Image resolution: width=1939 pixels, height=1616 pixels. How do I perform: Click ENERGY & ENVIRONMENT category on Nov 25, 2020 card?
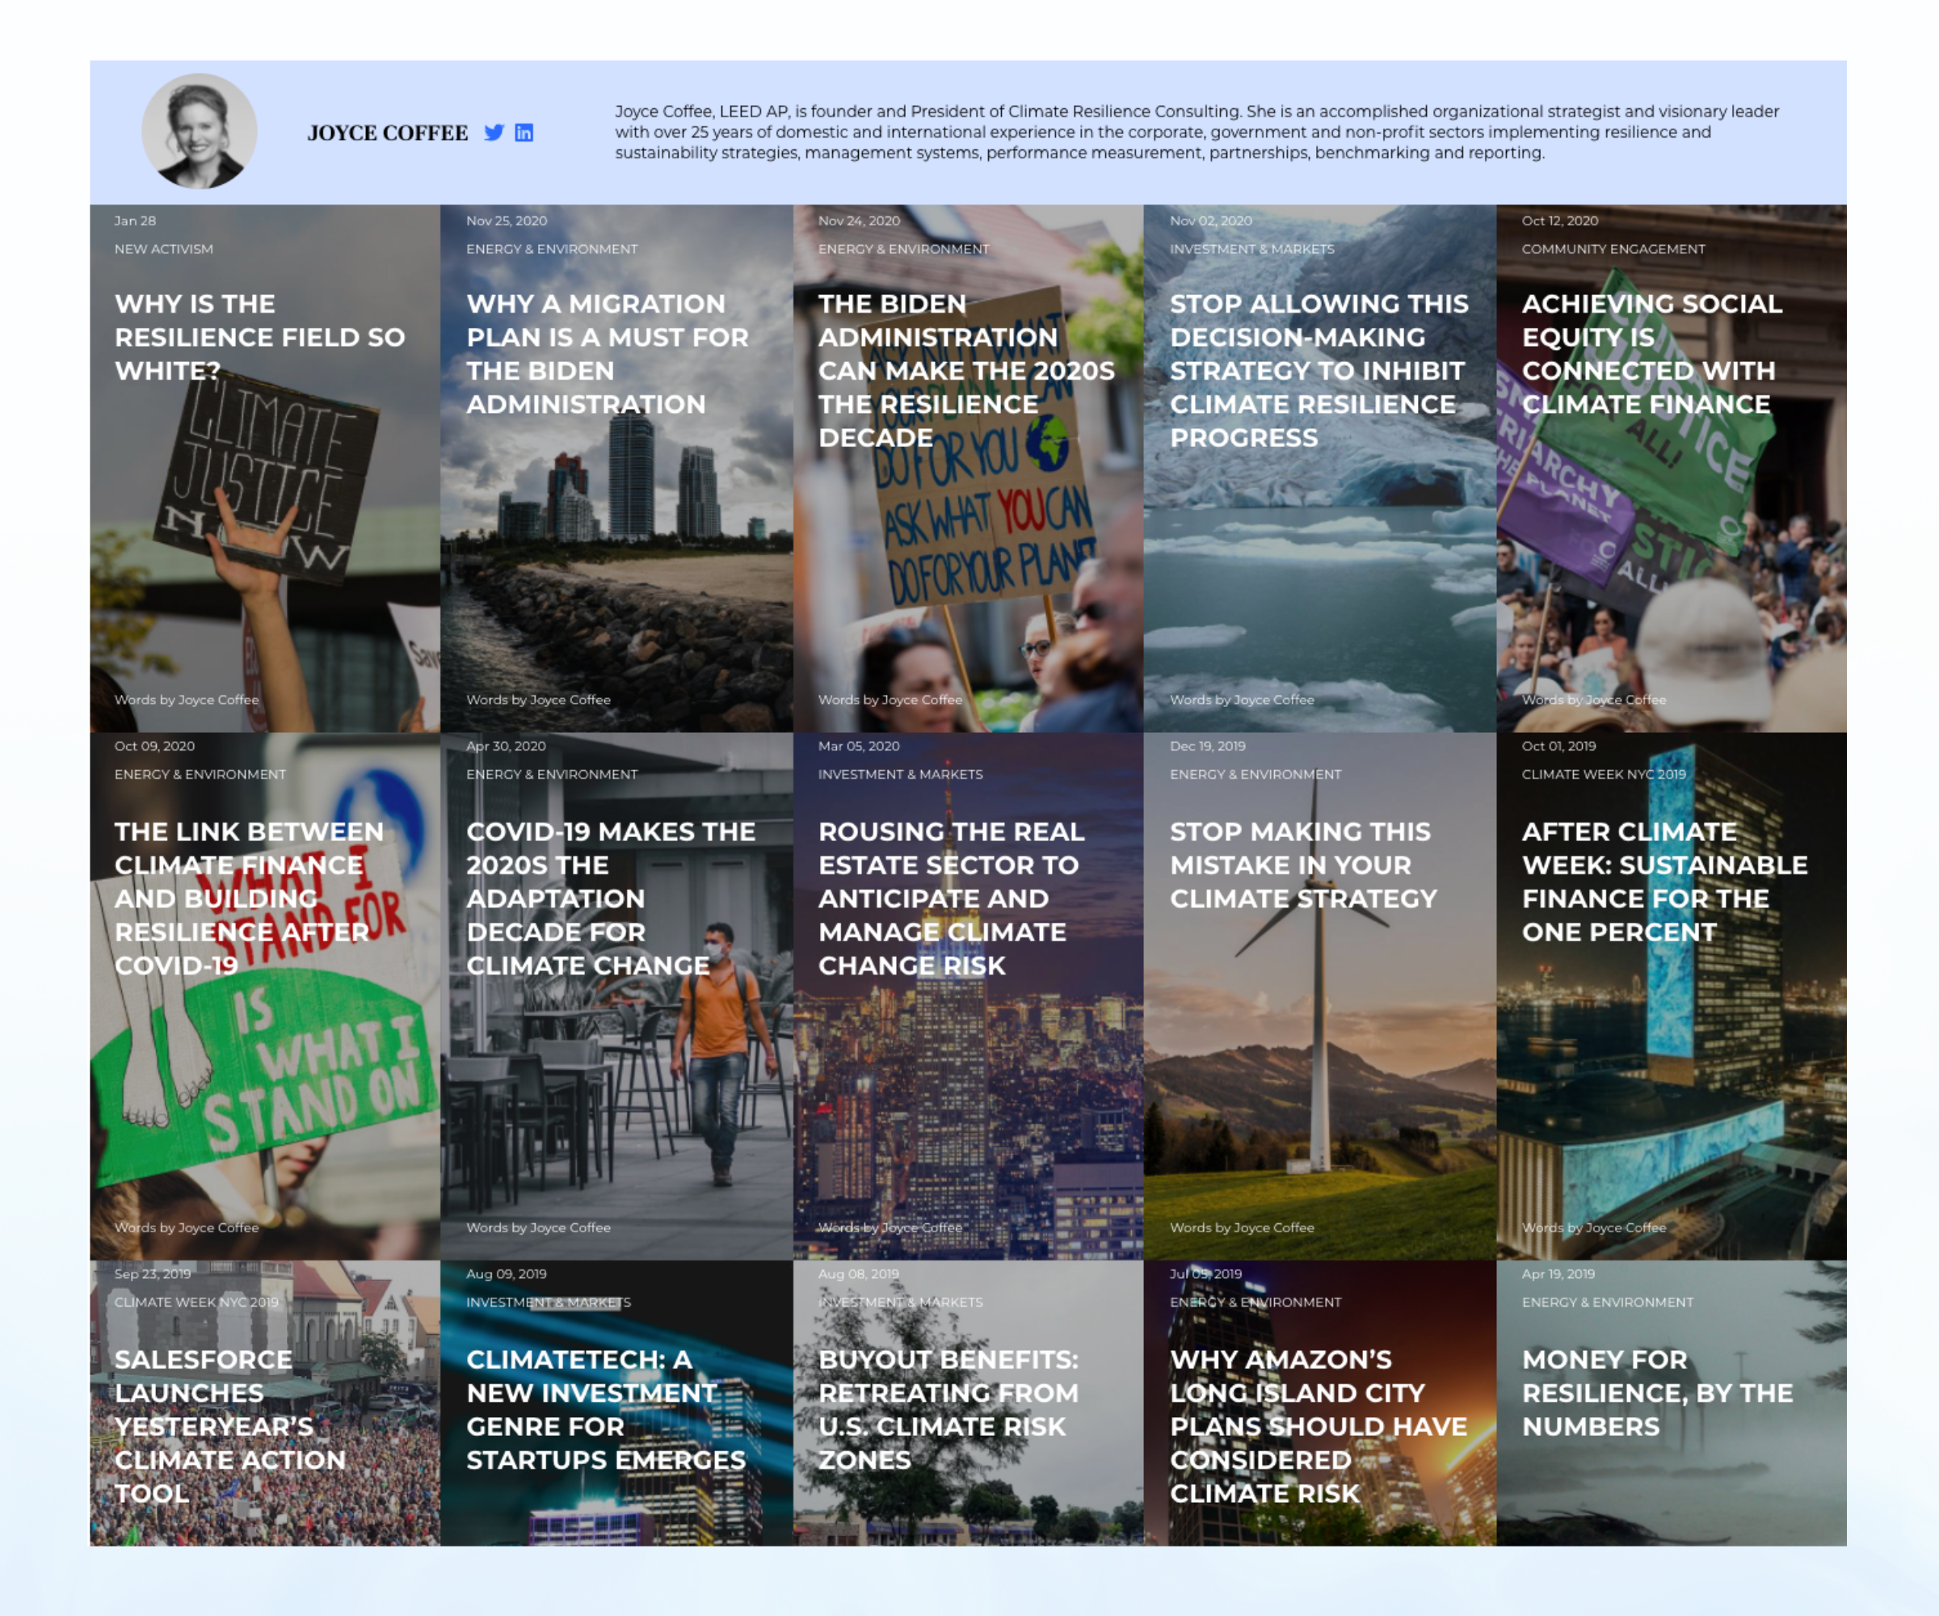pyautogui.click(x=552, y=250)
